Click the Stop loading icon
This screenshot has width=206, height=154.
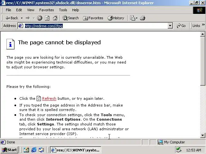(39, 18)
